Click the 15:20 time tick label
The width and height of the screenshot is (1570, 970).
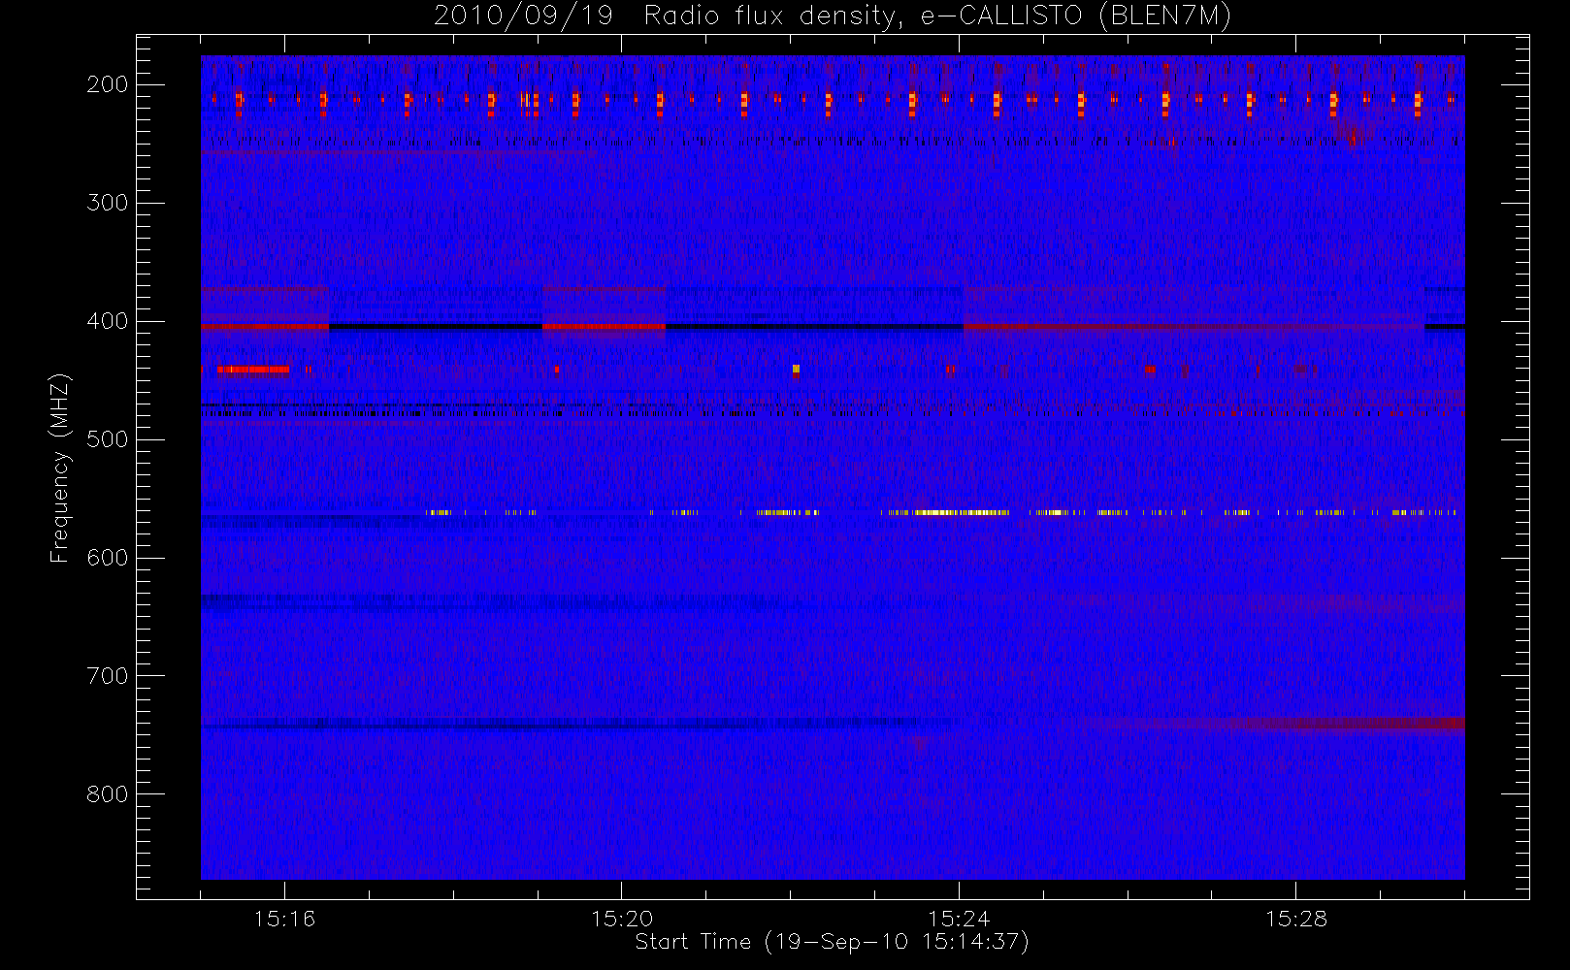coord(621,919)
